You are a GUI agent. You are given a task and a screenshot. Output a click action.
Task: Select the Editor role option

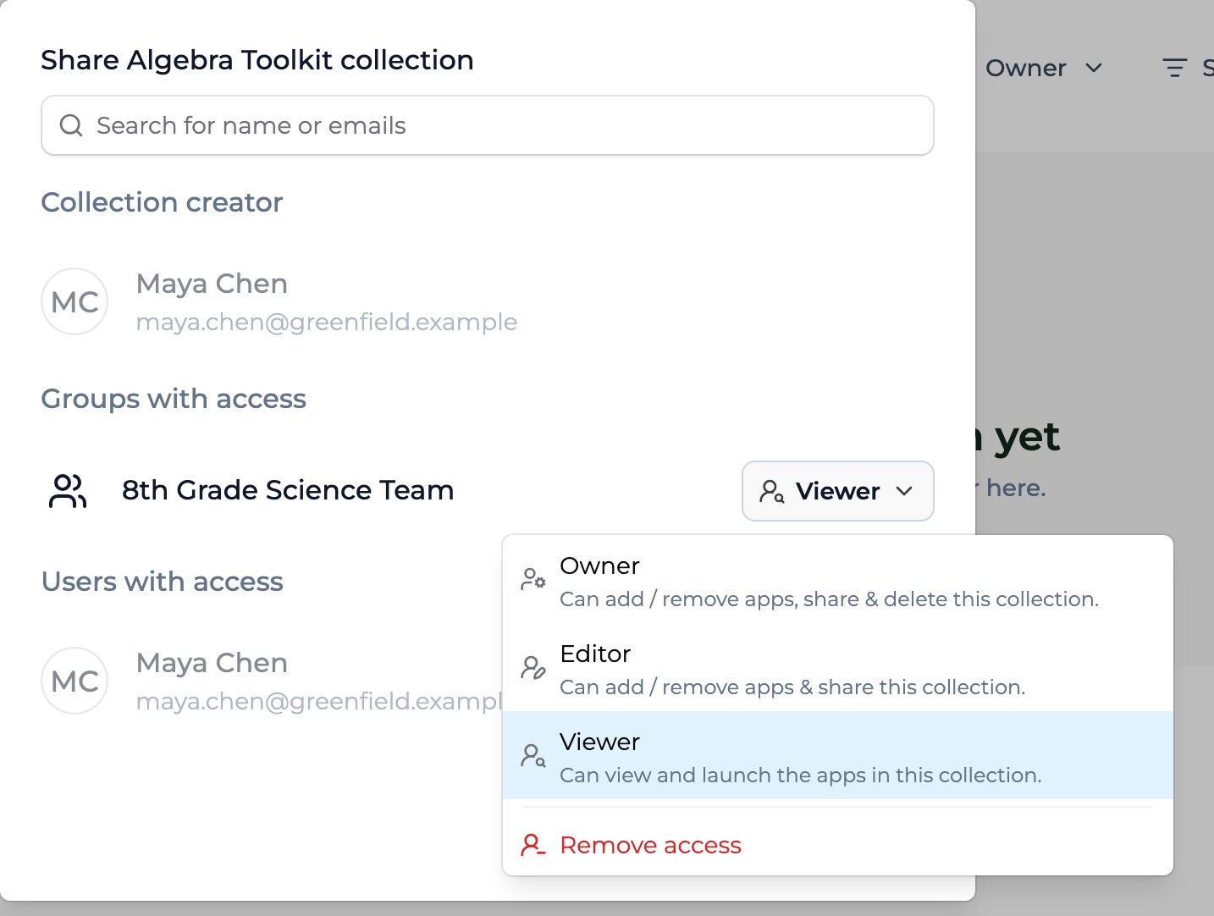[838, 670]
